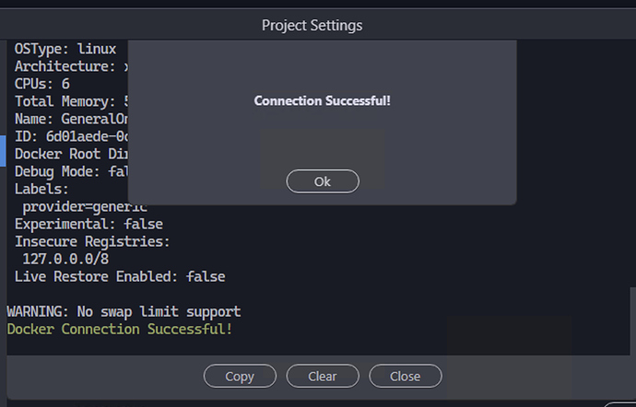Click the Debug Mode line in output
The image size is (636, 407).
tap(71, 171)
